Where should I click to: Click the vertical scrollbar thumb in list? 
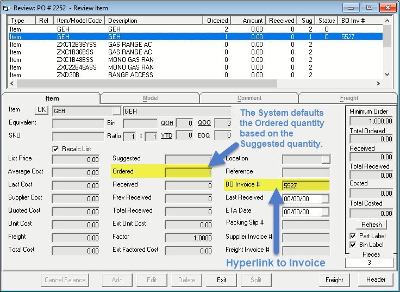pos(387,36)
